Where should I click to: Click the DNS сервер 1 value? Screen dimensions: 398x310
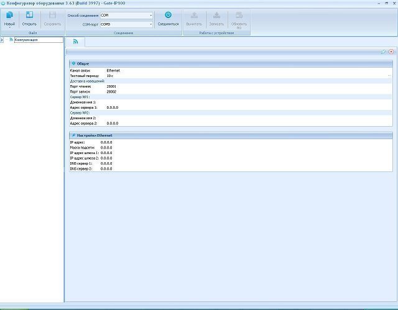point(106,163)
